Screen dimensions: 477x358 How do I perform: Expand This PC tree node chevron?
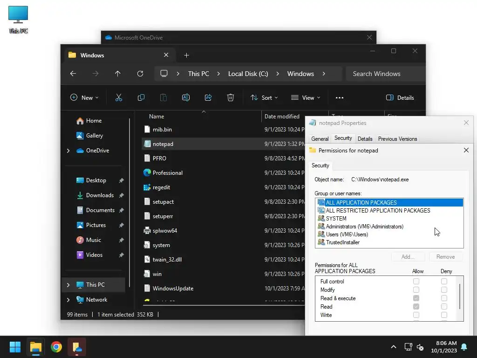pos(68,285)
